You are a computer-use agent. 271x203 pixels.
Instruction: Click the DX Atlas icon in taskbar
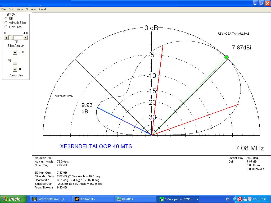tap(119, 199)
